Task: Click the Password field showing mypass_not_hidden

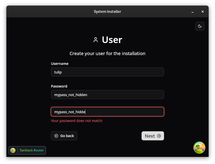Action: [x=107, y=95]
